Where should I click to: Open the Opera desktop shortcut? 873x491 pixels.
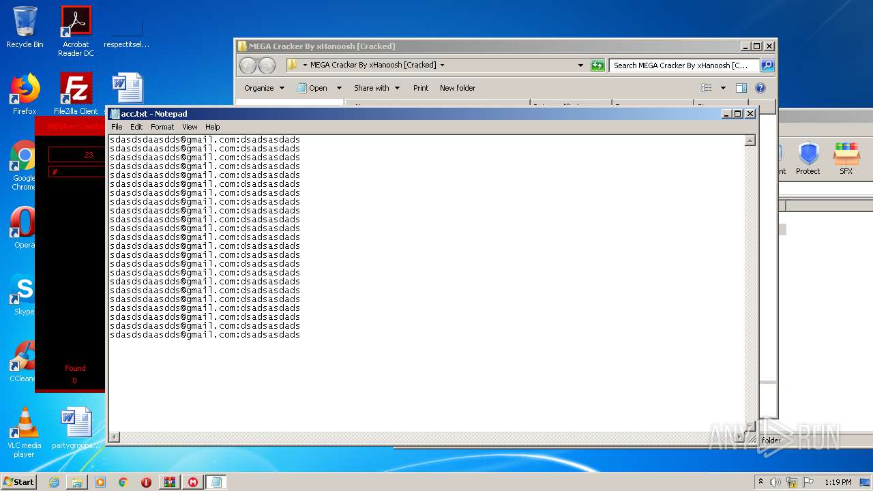pyautogui.click(x=25, y=228)
